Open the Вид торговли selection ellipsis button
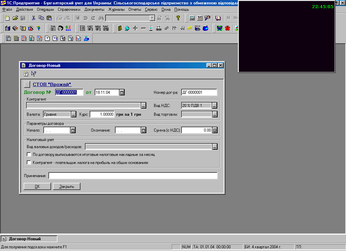This screenshot has width=346, height=251. click(215, 114)
